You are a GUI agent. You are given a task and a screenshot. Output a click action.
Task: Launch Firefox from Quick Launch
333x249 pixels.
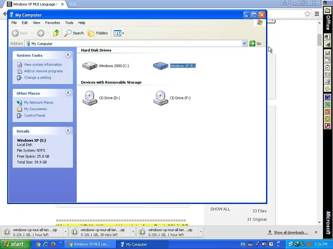53,244
